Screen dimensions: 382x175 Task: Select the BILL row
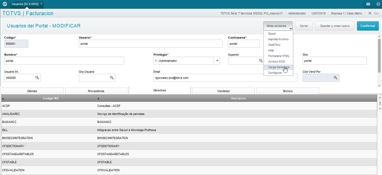189,130
